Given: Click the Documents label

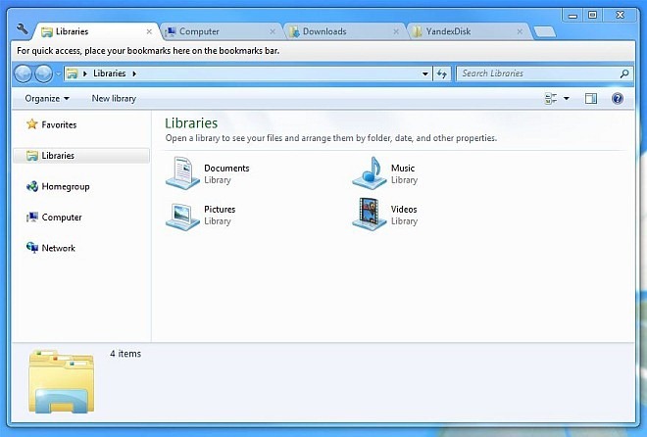Looking at the screenshot, I should pos(226,169).
